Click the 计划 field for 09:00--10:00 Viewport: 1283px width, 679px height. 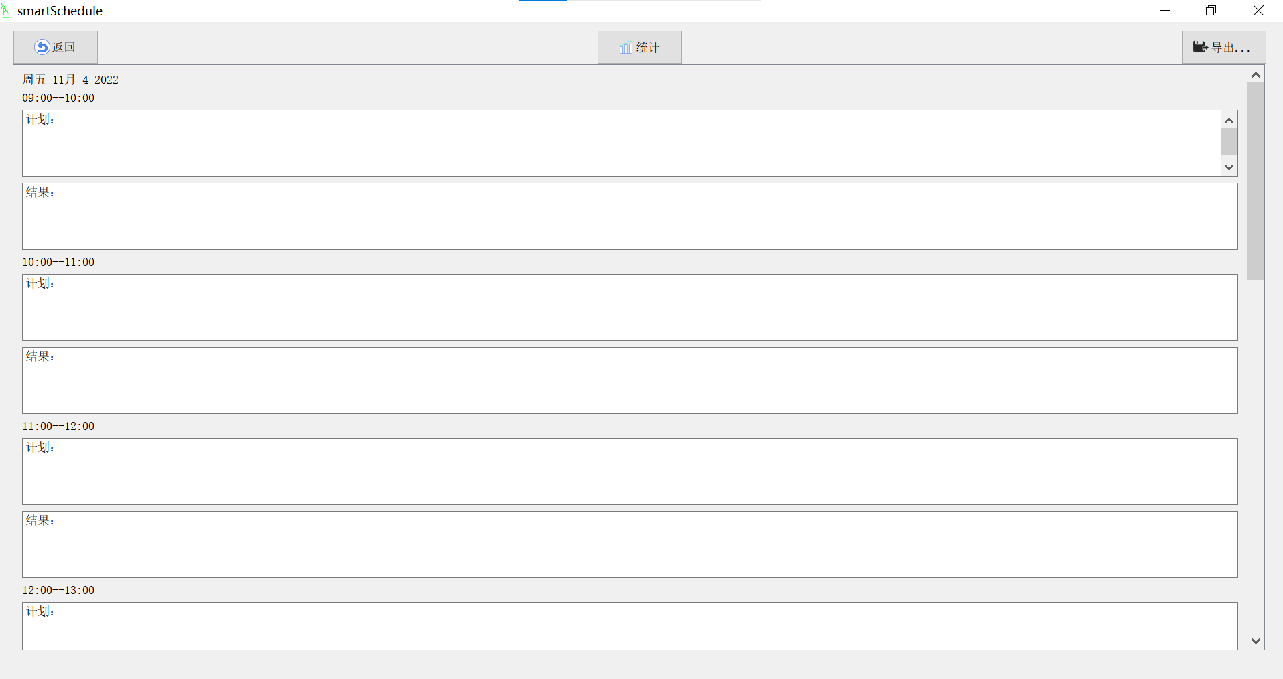[x=603, y=143]
